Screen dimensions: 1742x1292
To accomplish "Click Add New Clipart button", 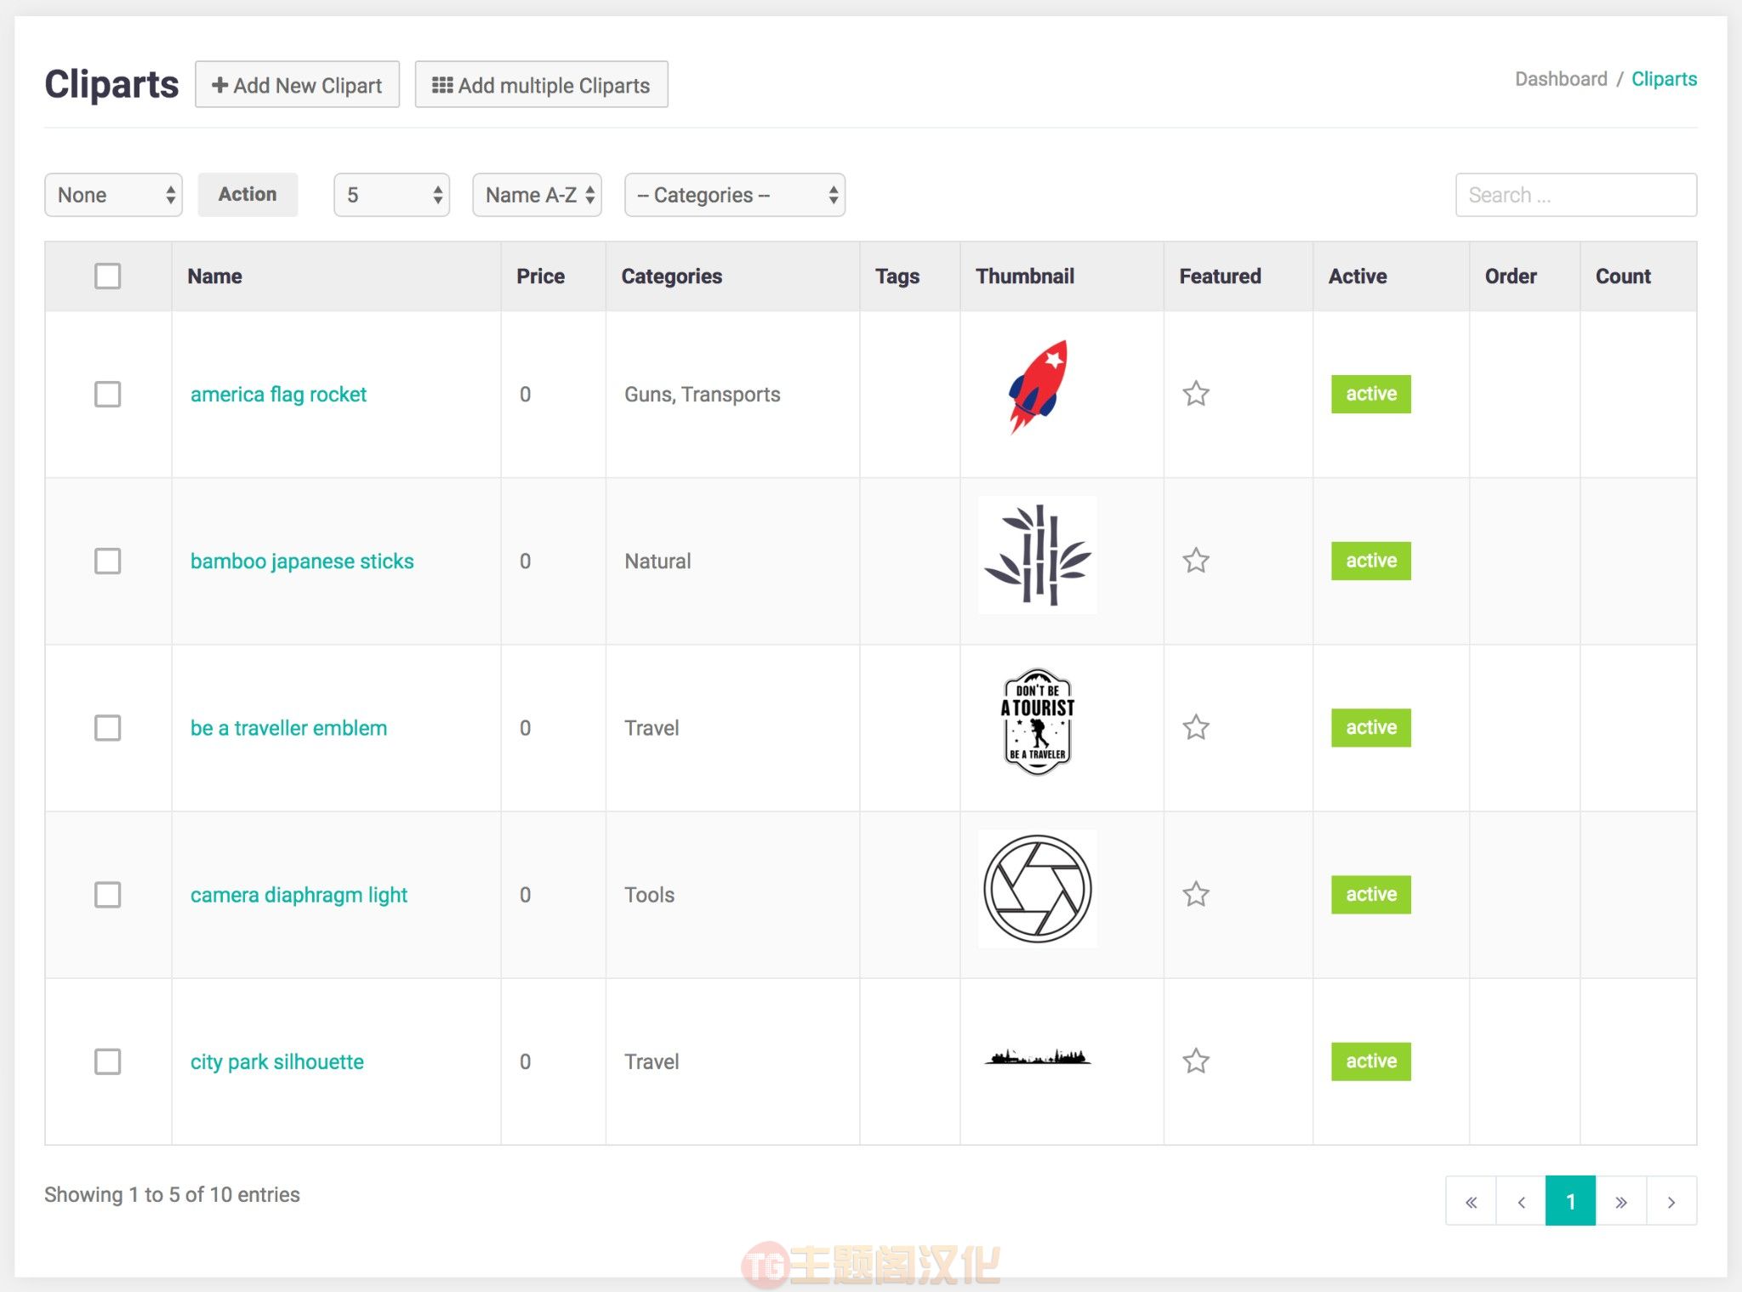I will point(297,84).
